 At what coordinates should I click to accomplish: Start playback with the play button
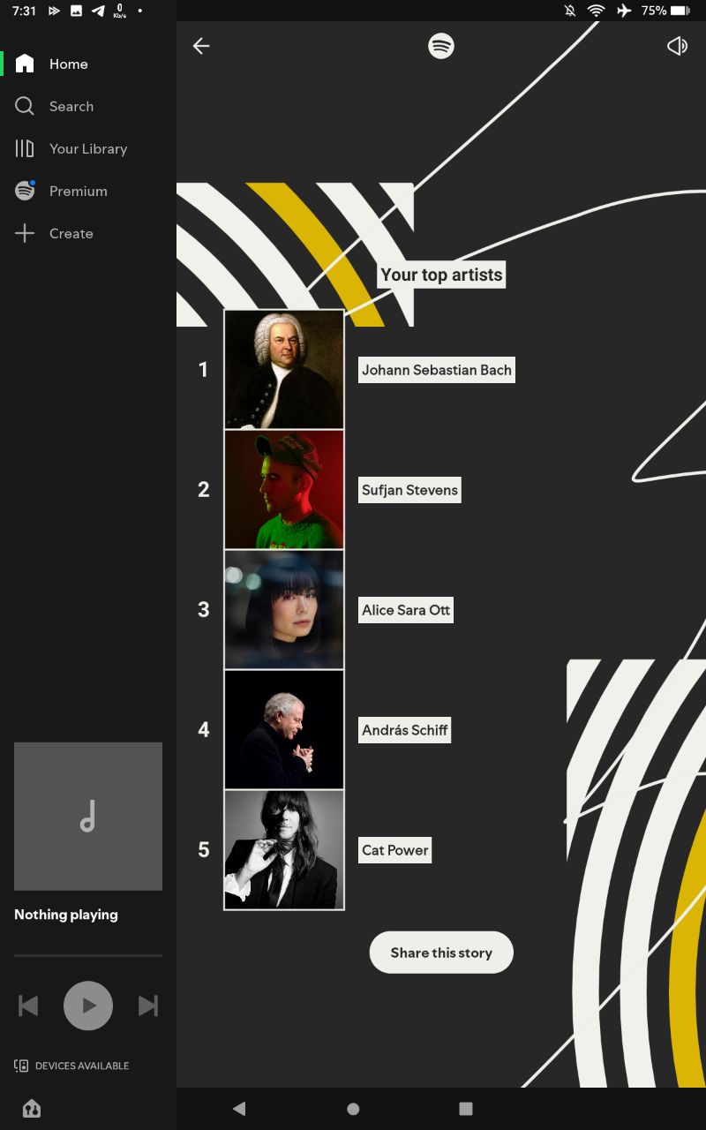(x=88, y=1006)
